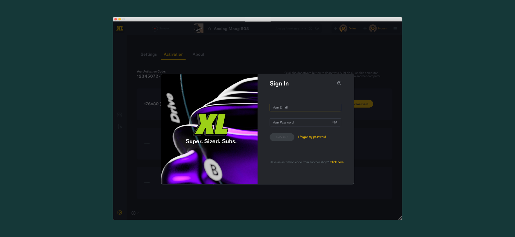Click the Your Email input field

[305, 107]
